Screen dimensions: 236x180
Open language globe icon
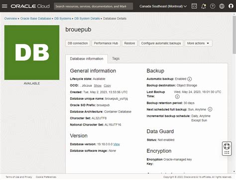222,6
